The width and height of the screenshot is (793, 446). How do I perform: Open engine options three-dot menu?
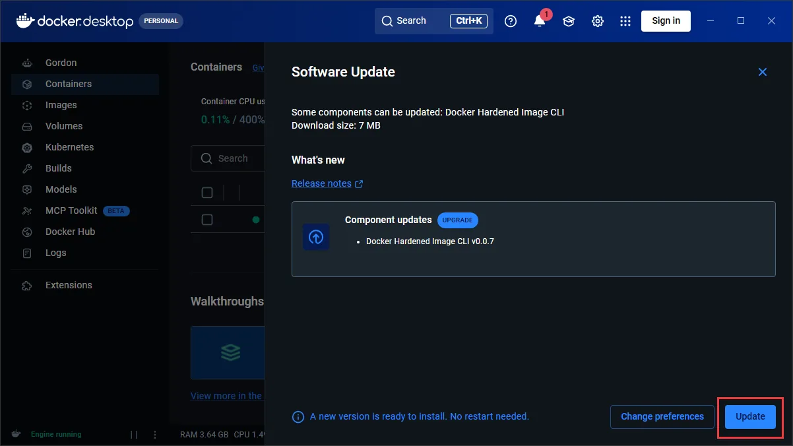[155, 435]
